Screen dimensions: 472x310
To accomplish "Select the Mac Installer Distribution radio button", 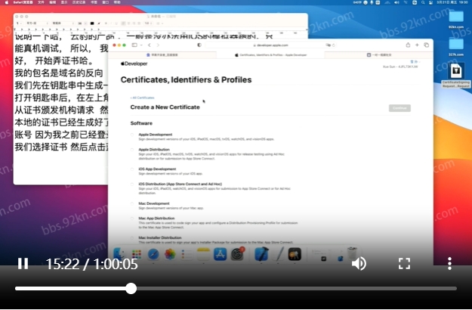I will [132, 238].
